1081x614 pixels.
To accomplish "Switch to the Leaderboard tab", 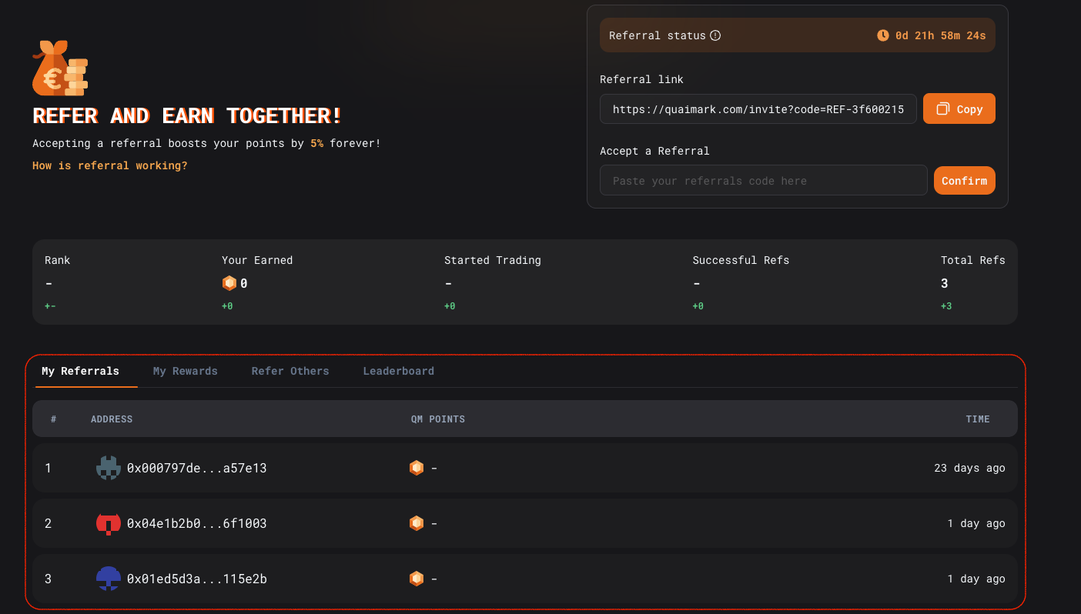I will [x=399, y=371].
